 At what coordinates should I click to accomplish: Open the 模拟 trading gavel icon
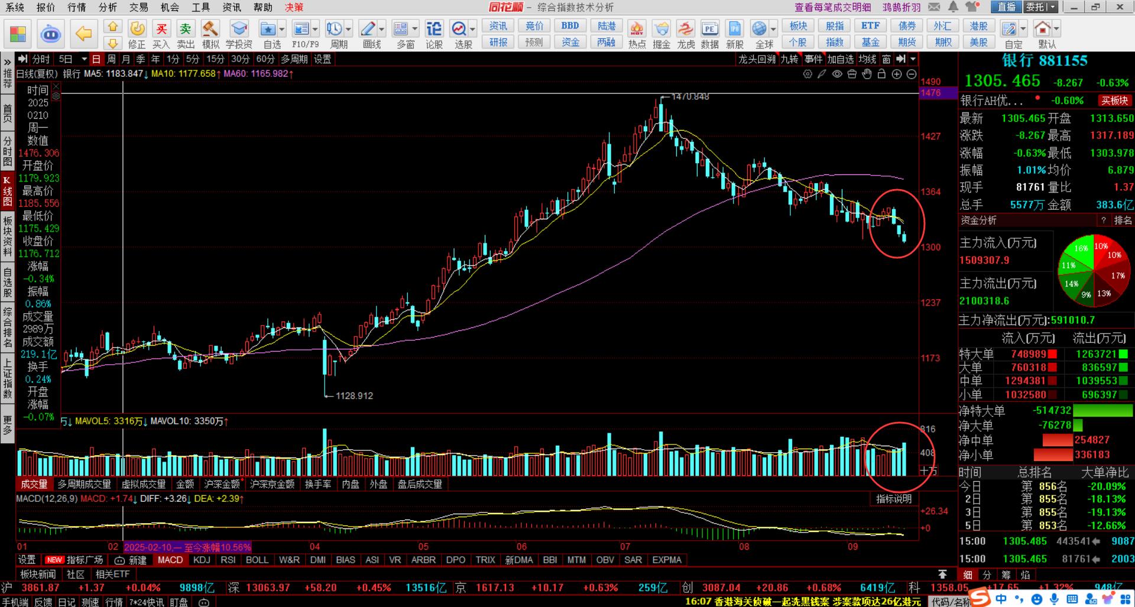coord(210,30)
